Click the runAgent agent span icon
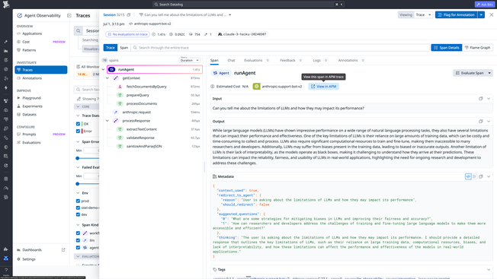 coord(111,69)
